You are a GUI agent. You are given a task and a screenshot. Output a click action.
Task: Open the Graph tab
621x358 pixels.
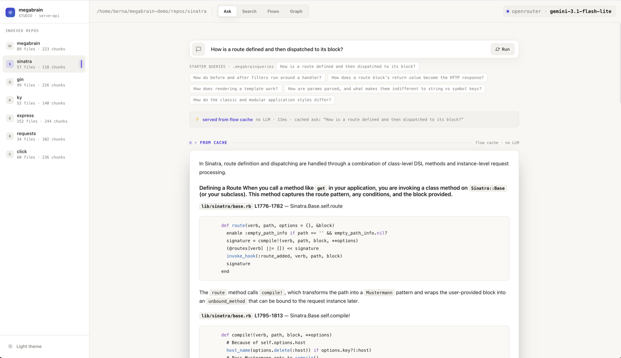click(x=296, y=11)
